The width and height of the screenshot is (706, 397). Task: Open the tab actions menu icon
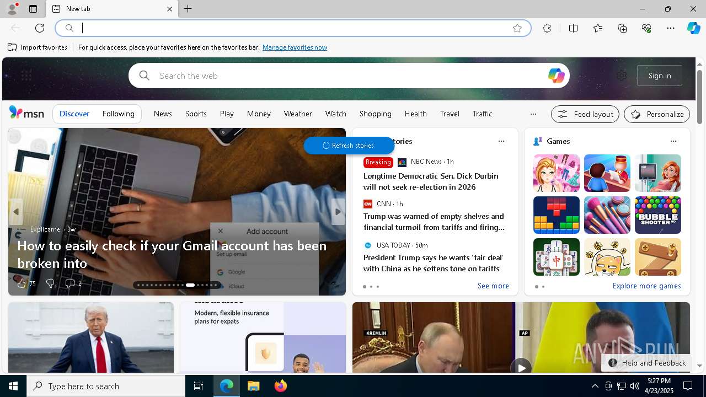[x=33, y=9]
